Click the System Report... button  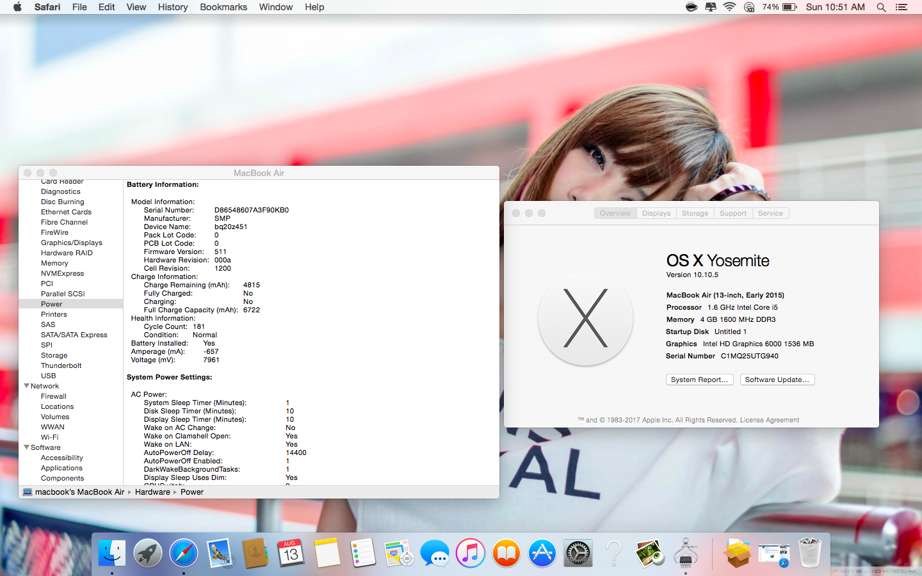pyautogui.click(x=699, y=380)
